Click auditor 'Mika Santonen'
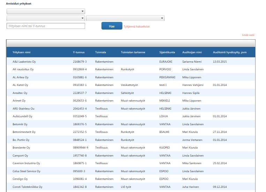This screenshot has height=192, width=266. tap(192, 163)
